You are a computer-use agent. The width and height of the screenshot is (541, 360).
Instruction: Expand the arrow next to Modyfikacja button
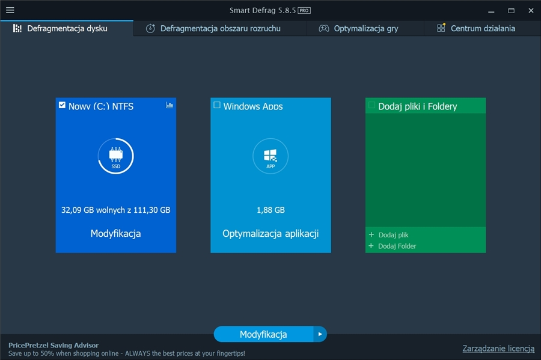pyautogui.click(x=320, y=334)
